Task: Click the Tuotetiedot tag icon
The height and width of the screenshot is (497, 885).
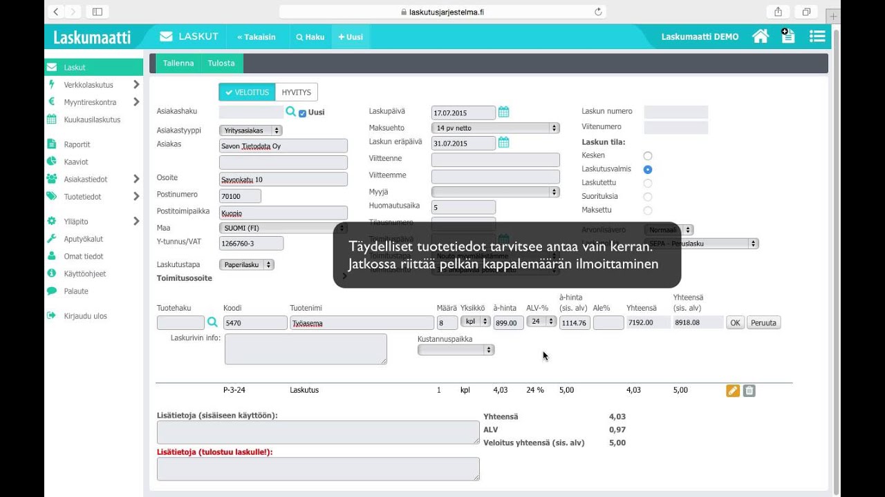Action: coord(51,197)
